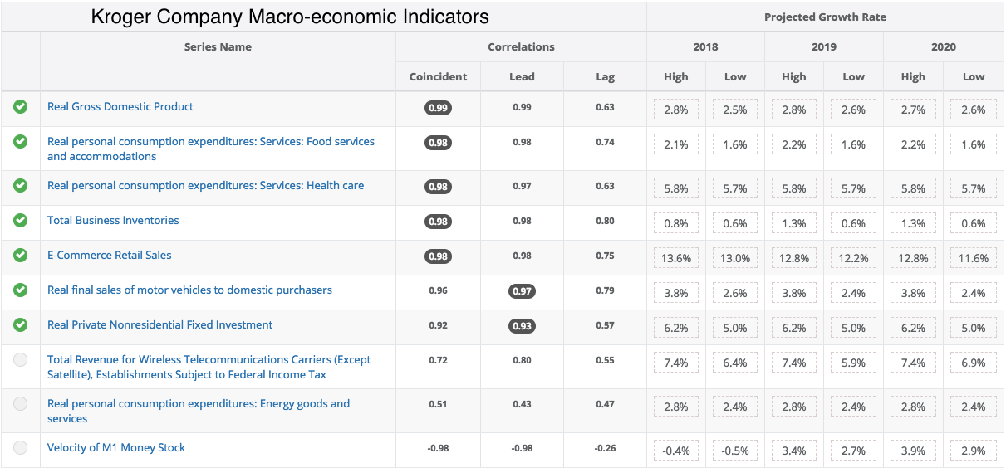Open Real Private Nonresidential Fixed Investment link

pos(160,324)
